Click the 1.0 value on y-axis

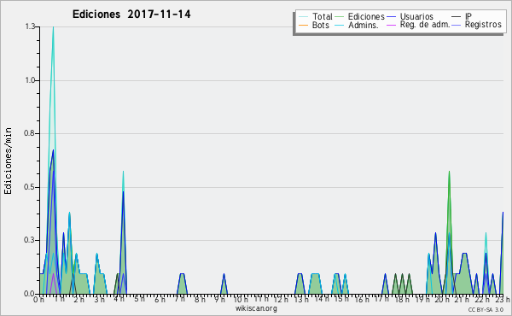click(x=30, y=80)
